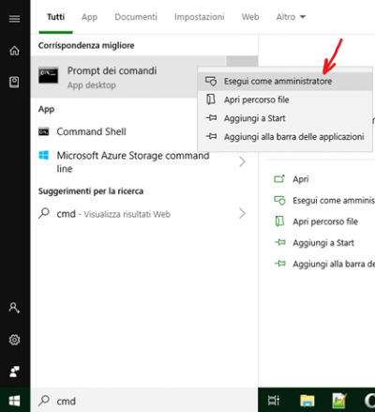Viewport: 375px width, 412px height.
Task: Select Esegui come amministratore in context menu
Action: [285, 82]
